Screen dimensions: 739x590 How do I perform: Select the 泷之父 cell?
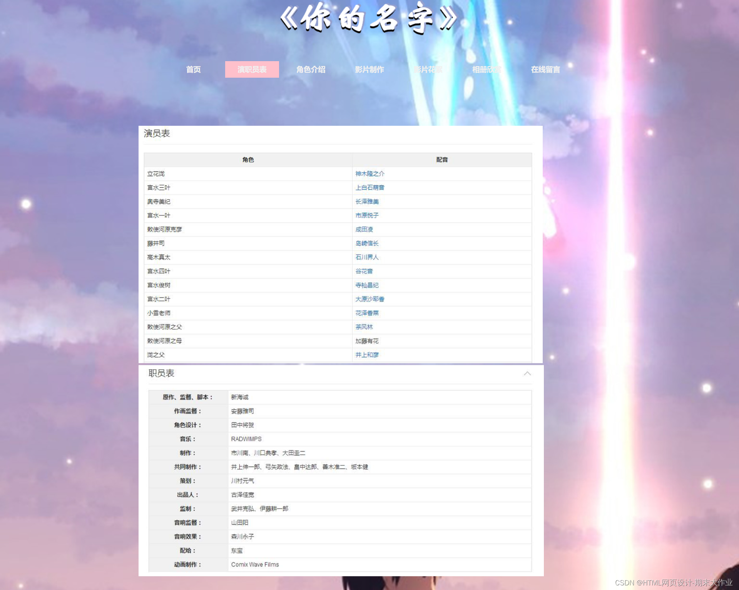pyautogui.click(x=248, y=355)
